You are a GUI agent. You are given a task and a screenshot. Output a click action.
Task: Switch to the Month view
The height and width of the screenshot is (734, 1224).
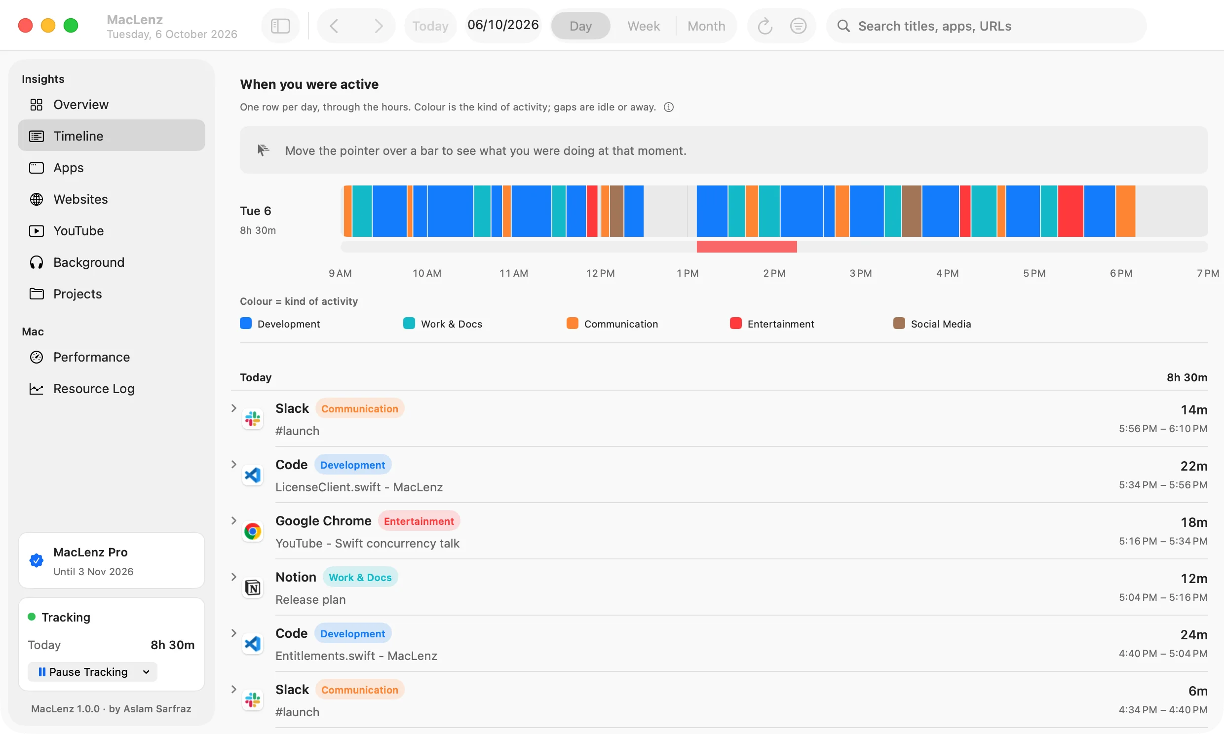tap(706, 26)
